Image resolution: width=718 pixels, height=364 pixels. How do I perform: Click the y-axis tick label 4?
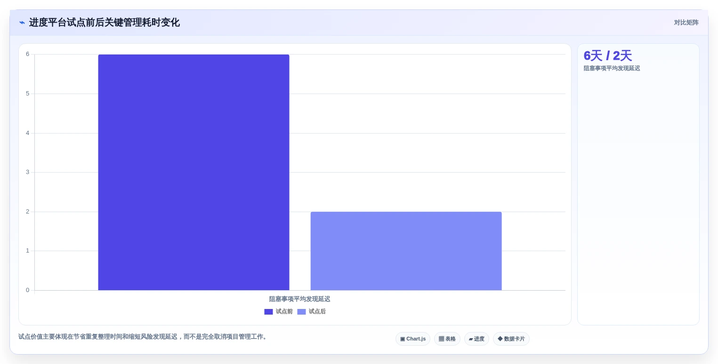(27, 133)
